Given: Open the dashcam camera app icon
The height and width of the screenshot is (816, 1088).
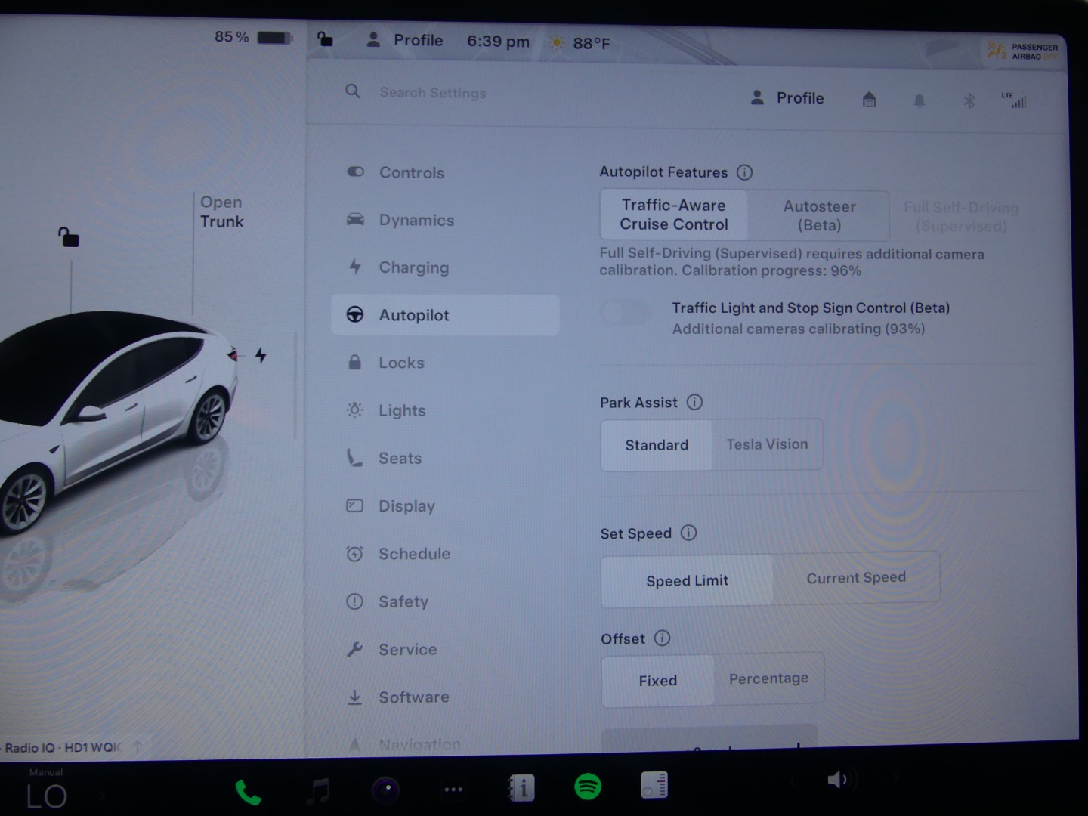Looking at the screenshot, I should click(386, 790).
